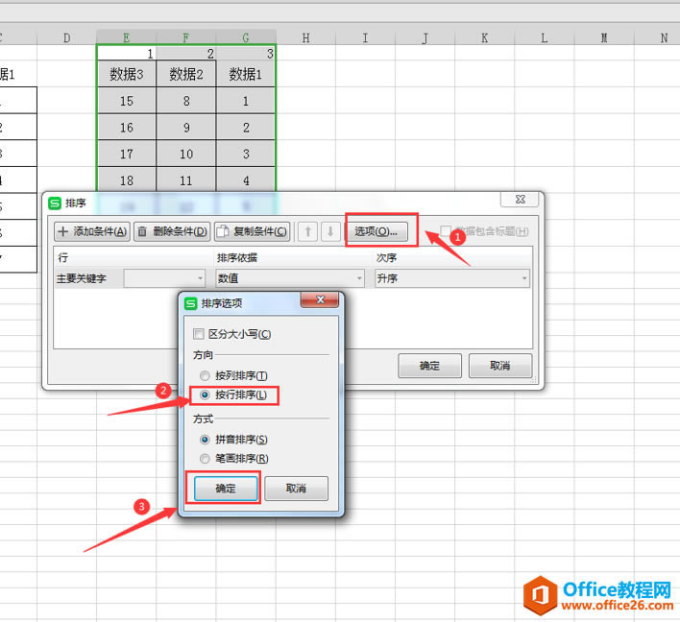
Task: Click the Delete Condition (删除条件) button
Action: (172, 231)
